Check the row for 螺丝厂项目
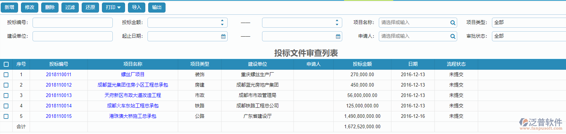 point(6,75)
